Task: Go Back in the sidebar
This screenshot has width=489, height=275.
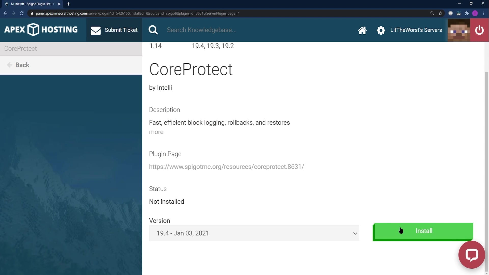Action: [x=22, y=65]
